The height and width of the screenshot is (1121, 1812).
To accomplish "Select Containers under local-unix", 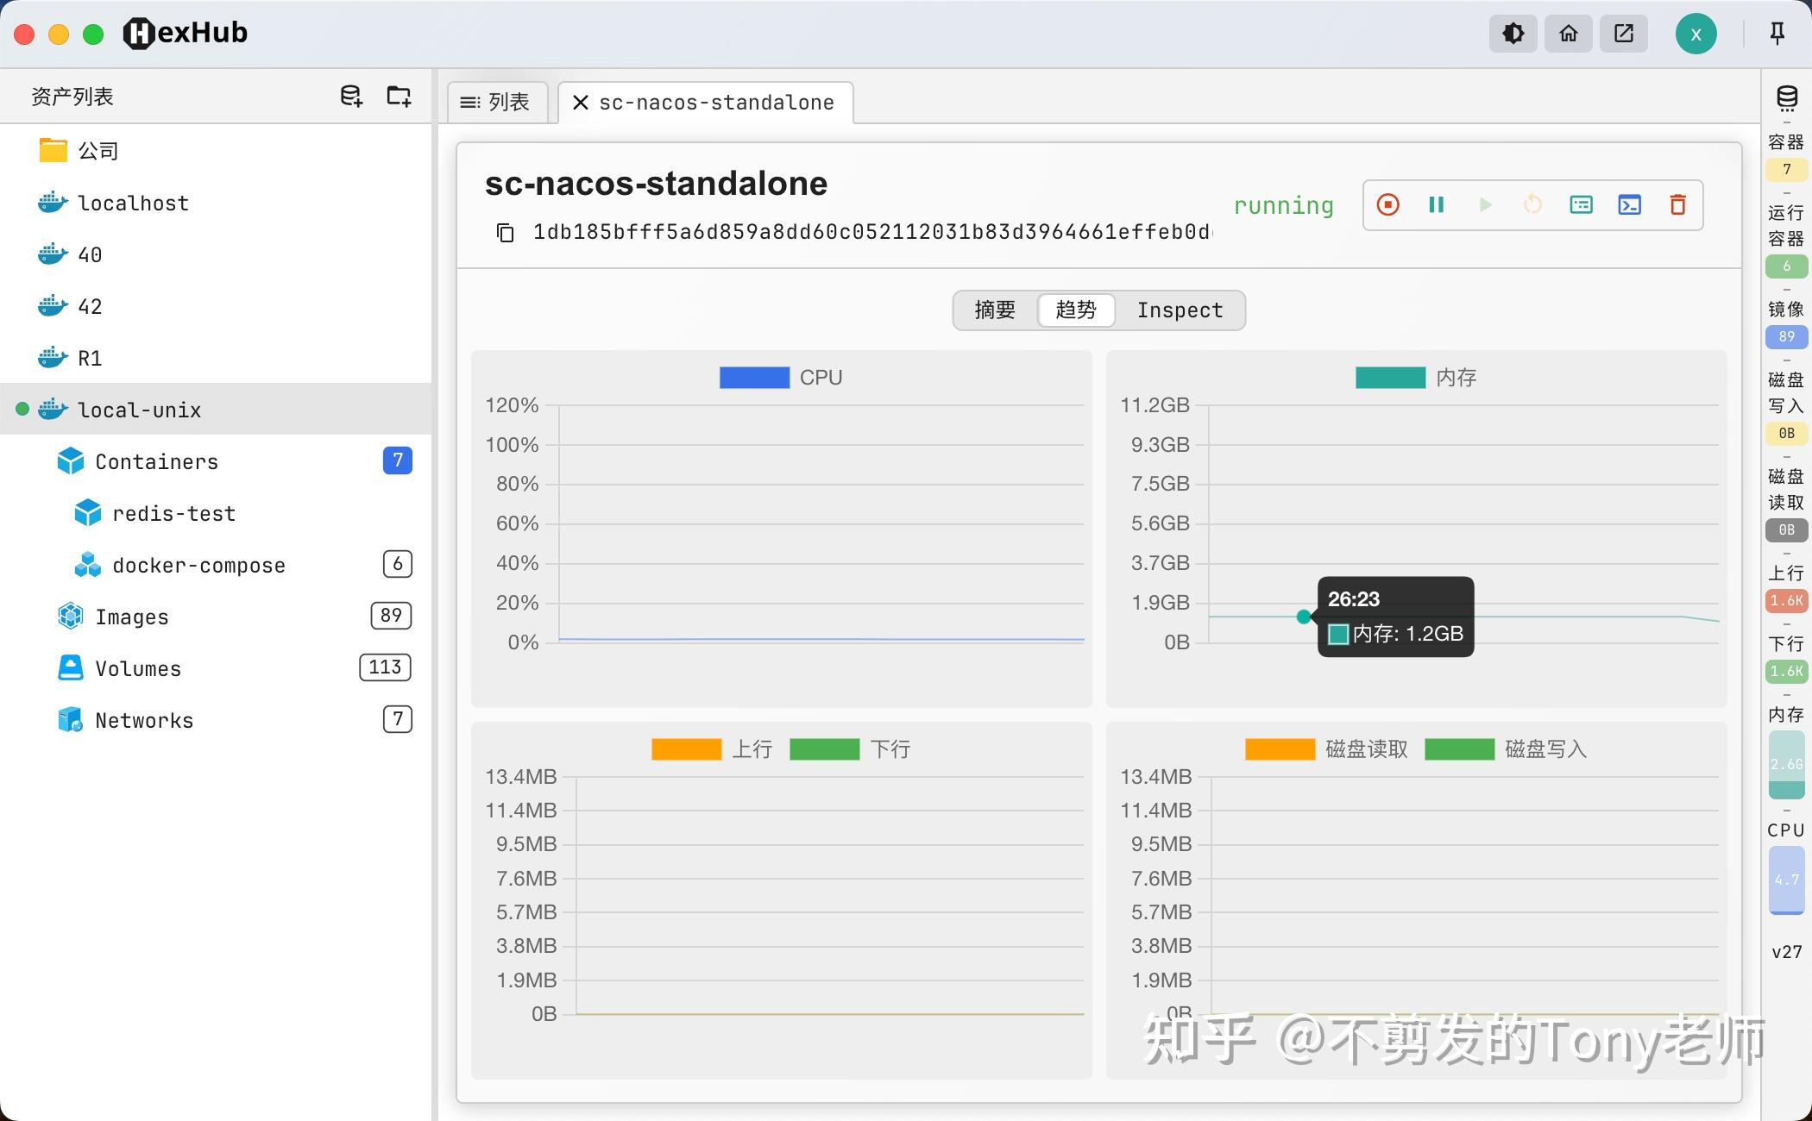I will tap(156, 461).
